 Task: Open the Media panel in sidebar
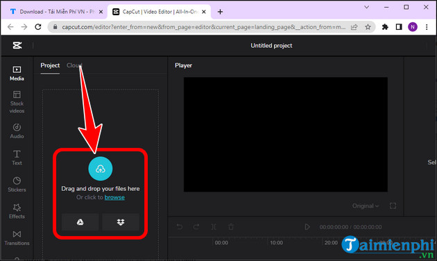point(17,74)
